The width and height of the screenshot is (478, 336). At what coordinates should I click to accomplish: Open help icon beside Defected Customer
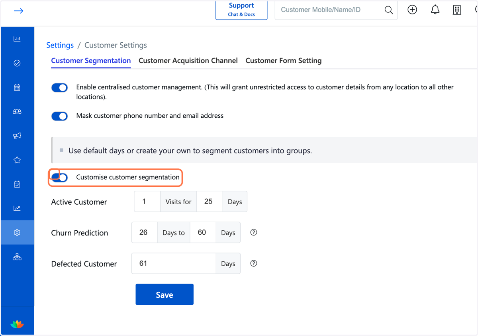[x=254, y=263]
